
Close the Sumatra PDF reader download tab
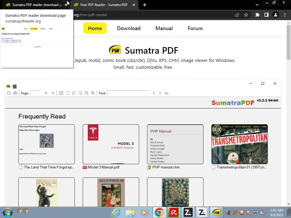[66, 5]
